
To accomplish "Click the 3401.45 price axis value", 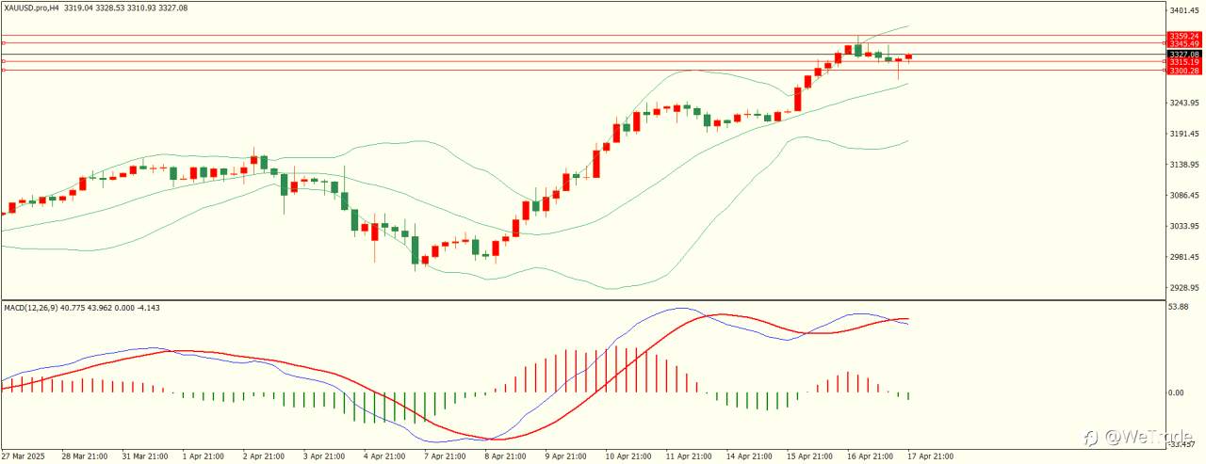I will (1183, 11).
